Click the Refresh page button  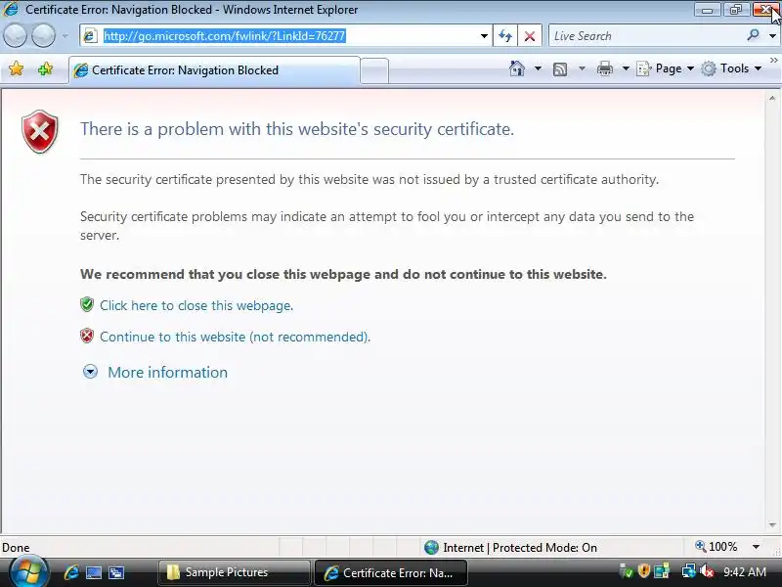(x=505, y=36)
